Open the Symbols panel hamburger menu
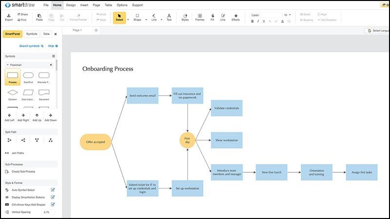Screen dimensions: 390x219 [x=54, y=56]
